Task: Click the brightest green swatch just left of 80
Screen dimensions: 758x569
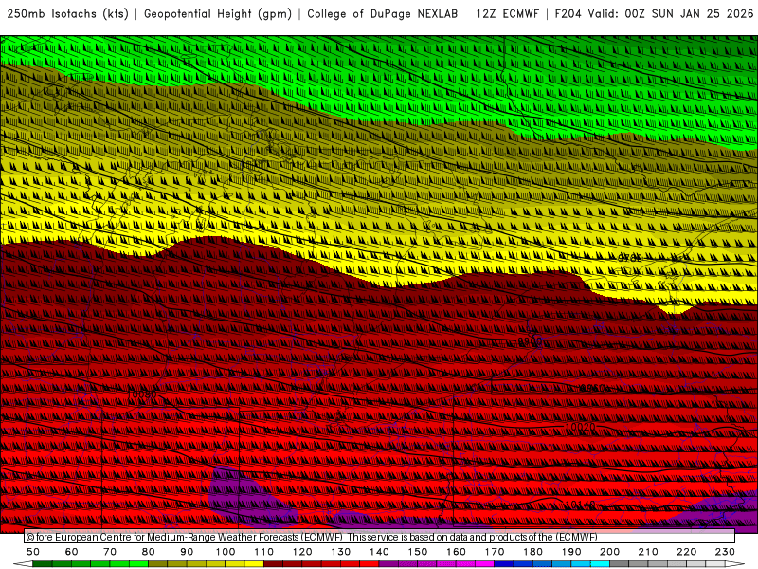Action: click(138, 564)
